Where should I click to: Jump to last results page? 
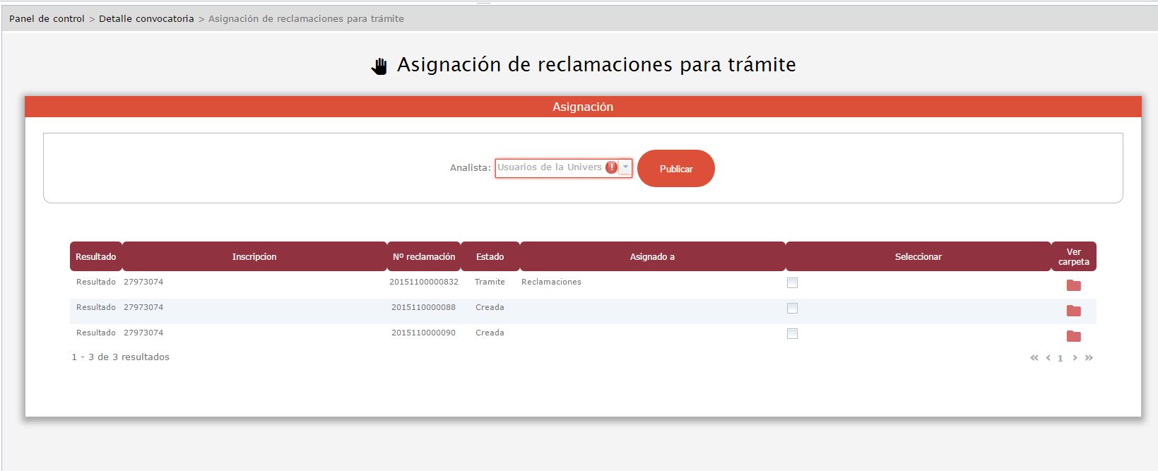coord(1089,358)
